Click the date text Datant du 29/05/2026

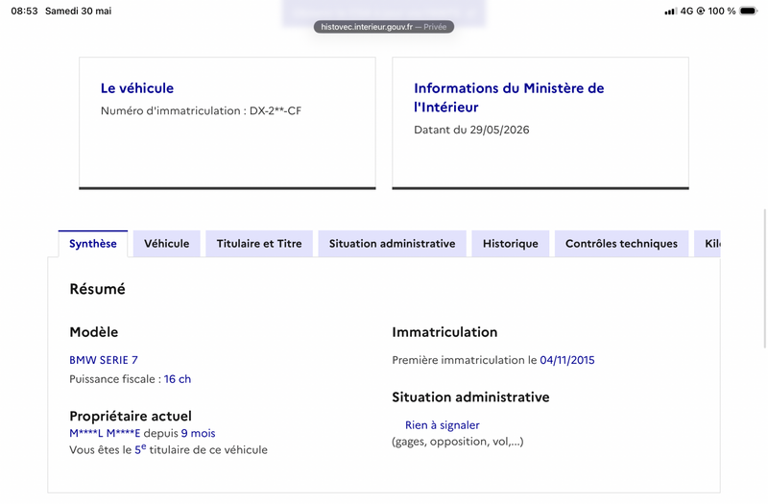(x=471, y=130)
